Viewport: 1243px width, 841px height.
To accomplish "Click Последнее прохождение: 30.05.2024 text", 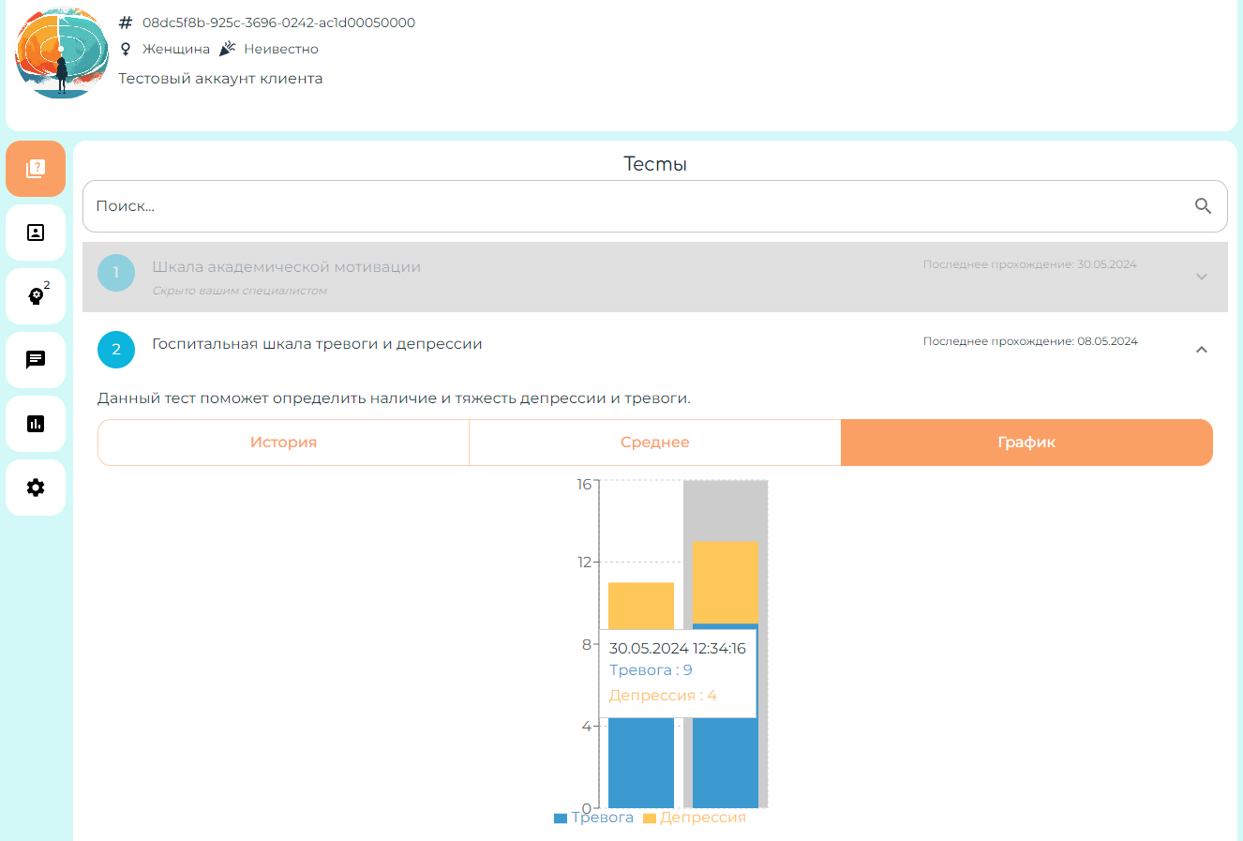I will pyautogui.click(x=1029, y=264).
